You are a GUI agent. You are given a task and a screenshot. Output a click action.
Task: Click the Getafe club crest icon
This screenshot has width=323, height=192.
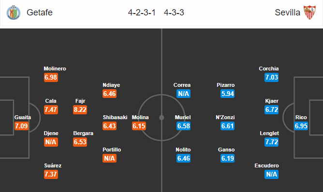[14, 13]
